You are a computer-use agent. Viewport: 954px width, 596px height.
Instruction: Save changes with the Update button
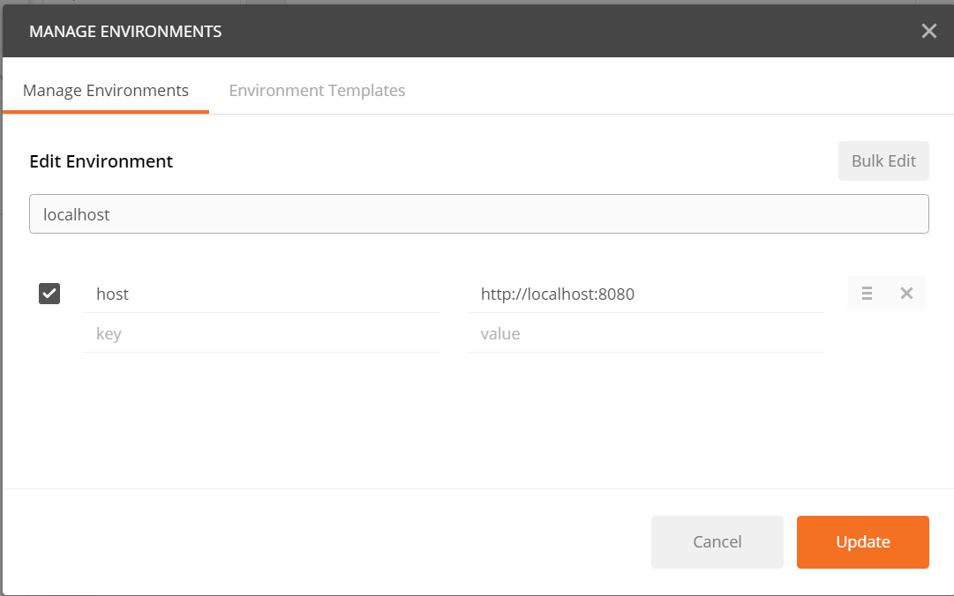(x=863, y=542)
